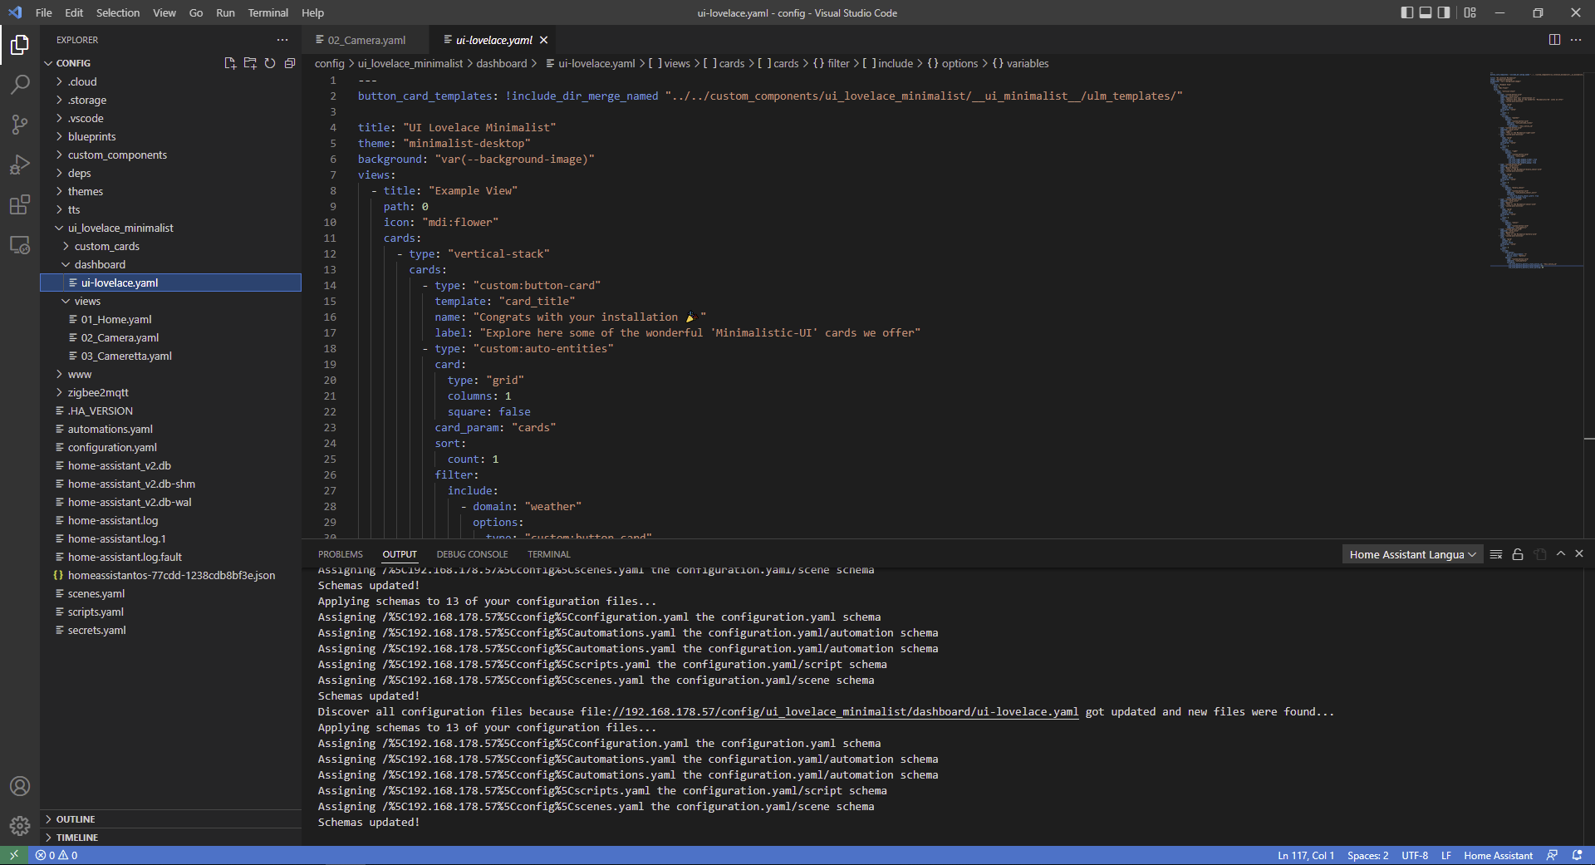Refresh the Explorer file tree
1595x865 pixels.
(x=270, y=63)
